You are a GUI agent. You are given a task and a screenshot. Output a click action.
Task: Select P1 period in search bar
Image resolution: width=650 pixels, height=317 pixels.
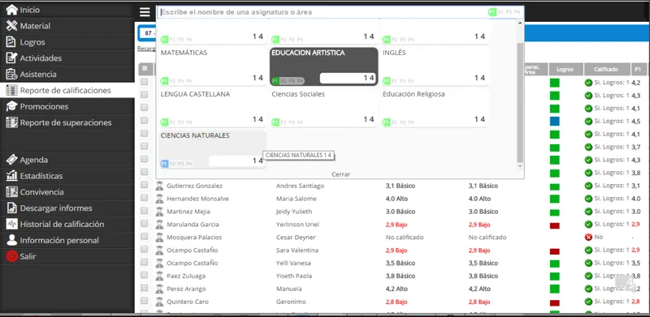[492, 12]
